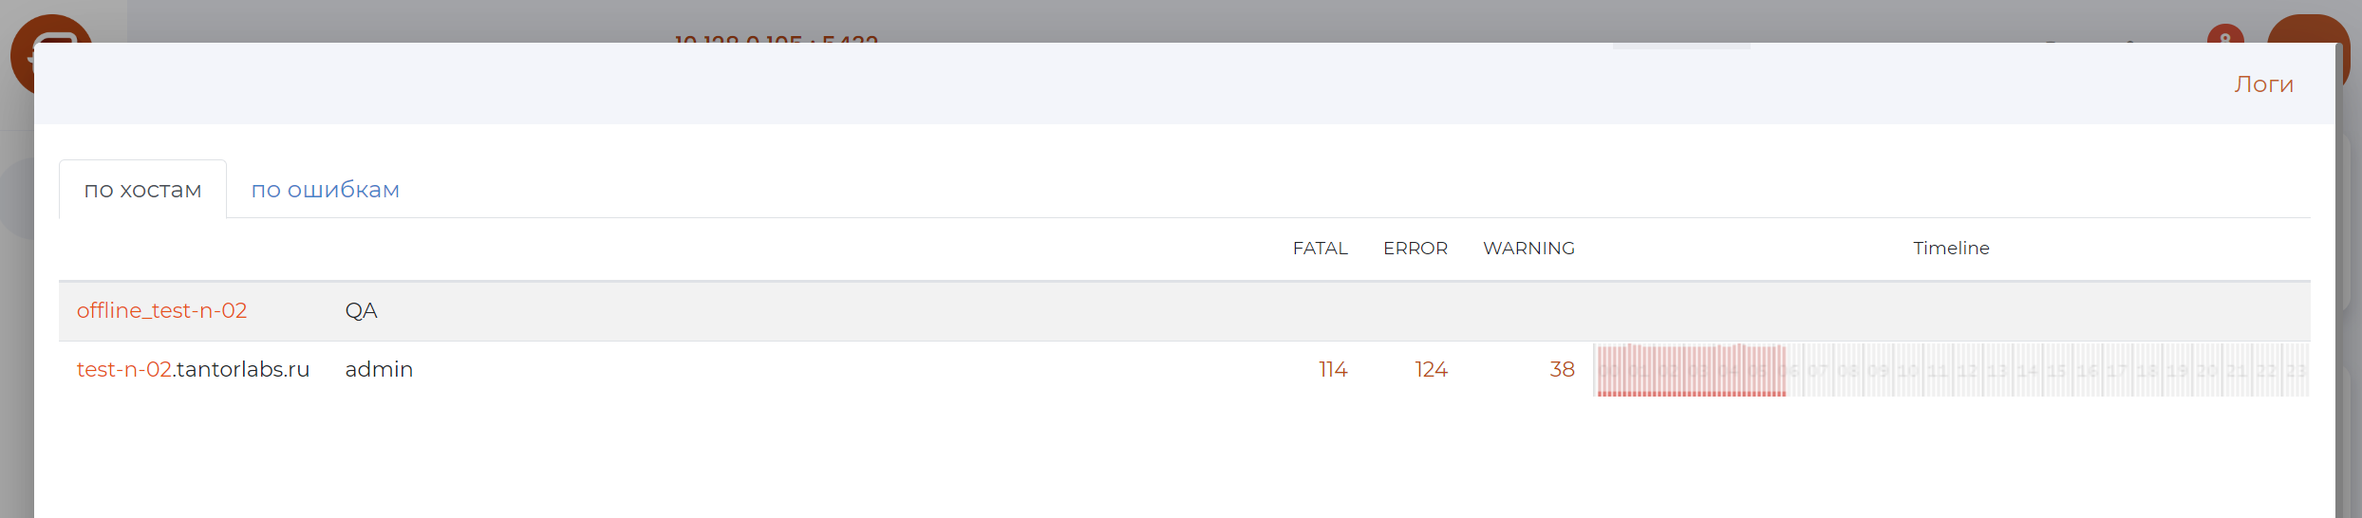Click the "Логи" dialog title
The width and height of the screenshot is (2362, 518).
point(2263,84)
